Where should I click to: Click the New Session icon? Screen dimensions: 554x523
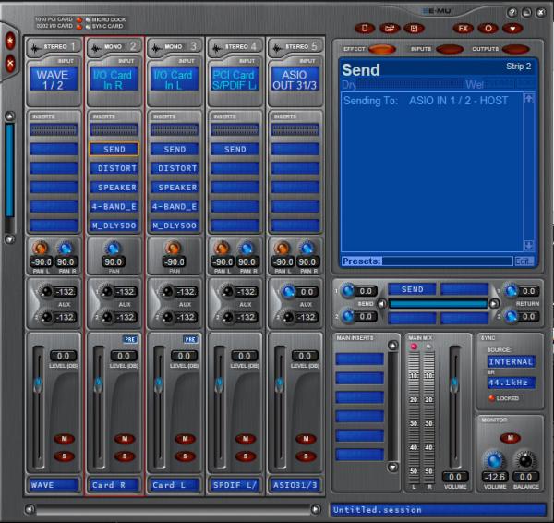366,29
